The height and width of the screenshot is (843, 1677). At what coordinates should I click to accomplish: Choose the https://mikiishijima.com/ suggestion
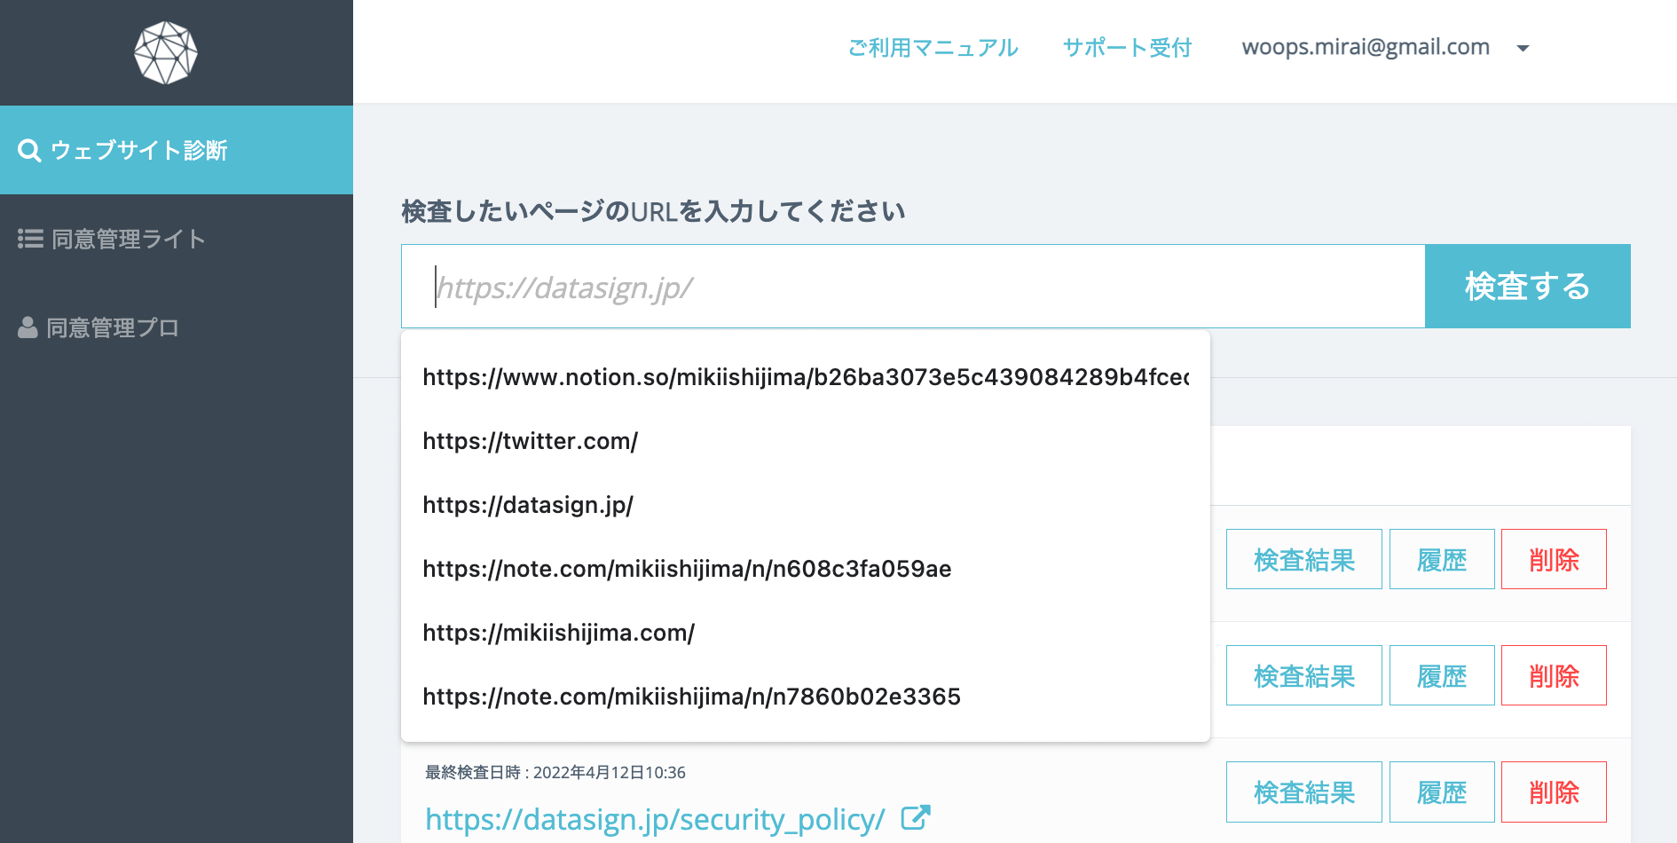(806, 633)
